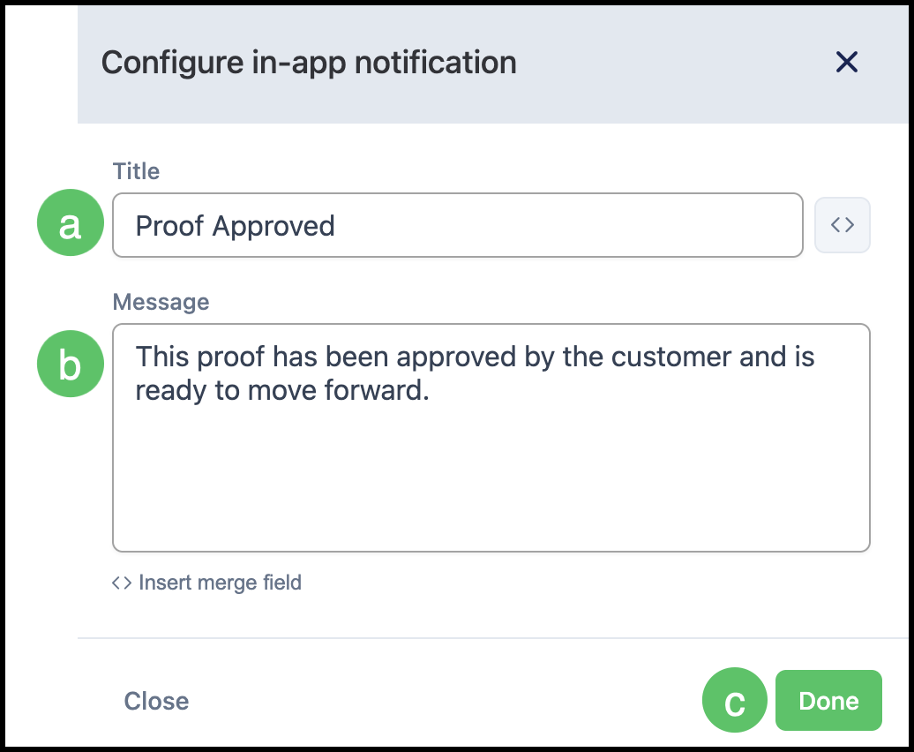Focus the Title input field
Viewport: 914px width, 752px height.
(x=458, y=225)
